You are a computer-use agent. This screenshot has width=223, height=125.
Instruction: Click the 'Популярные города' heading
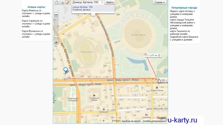coord(184,8)
